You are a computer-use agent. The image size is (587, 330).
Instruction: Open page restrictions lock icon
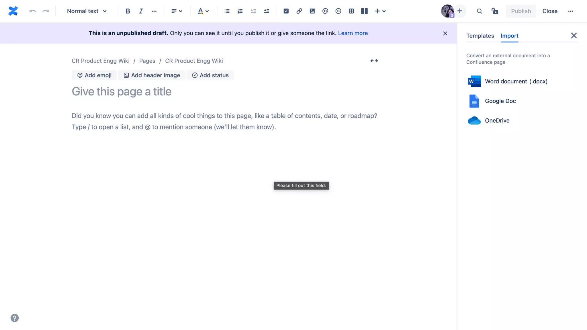[x=495, y=11]
